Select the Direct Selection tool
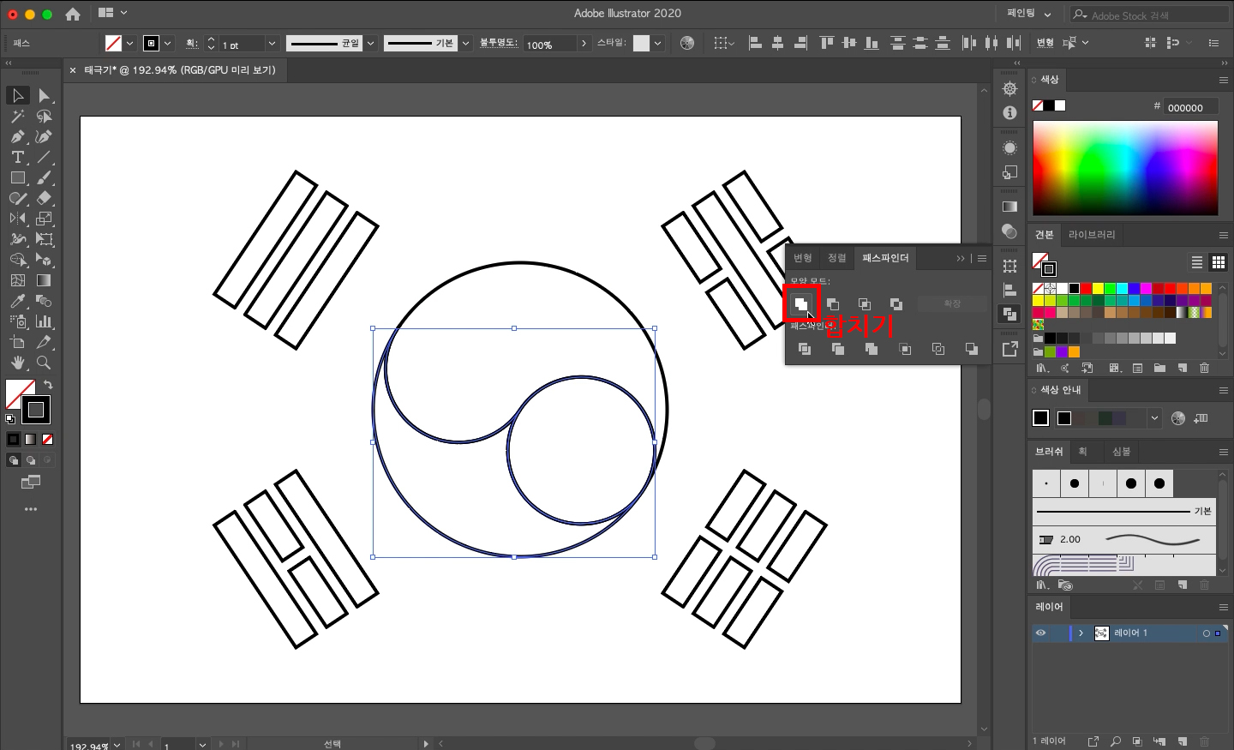1234x750 pixels. click(44, 95)
